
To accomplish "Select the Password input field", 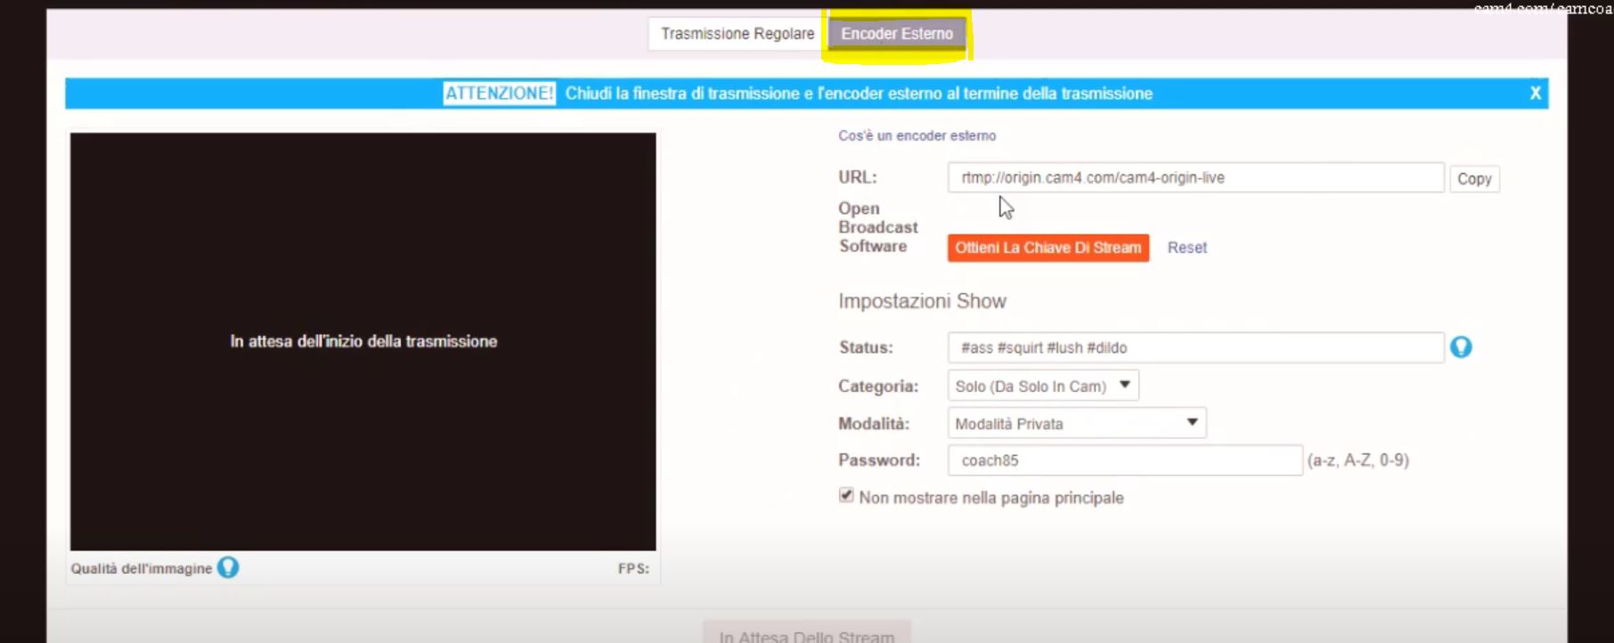I will [1124, 460].
